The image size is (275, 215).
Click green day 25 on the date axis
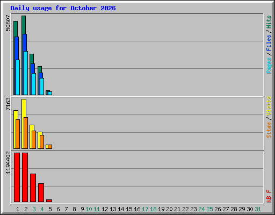coord(209,209)
